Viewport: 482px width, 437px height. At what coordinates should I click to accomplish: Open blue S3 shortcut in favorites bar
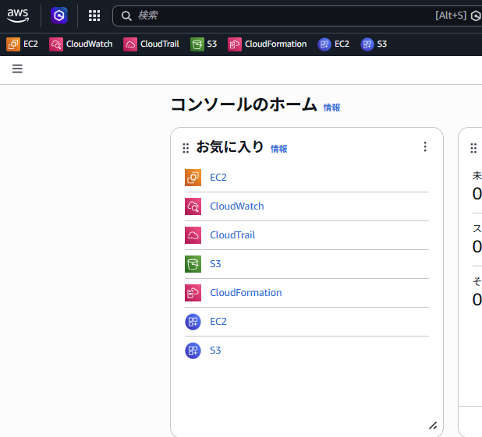[374, 44]
